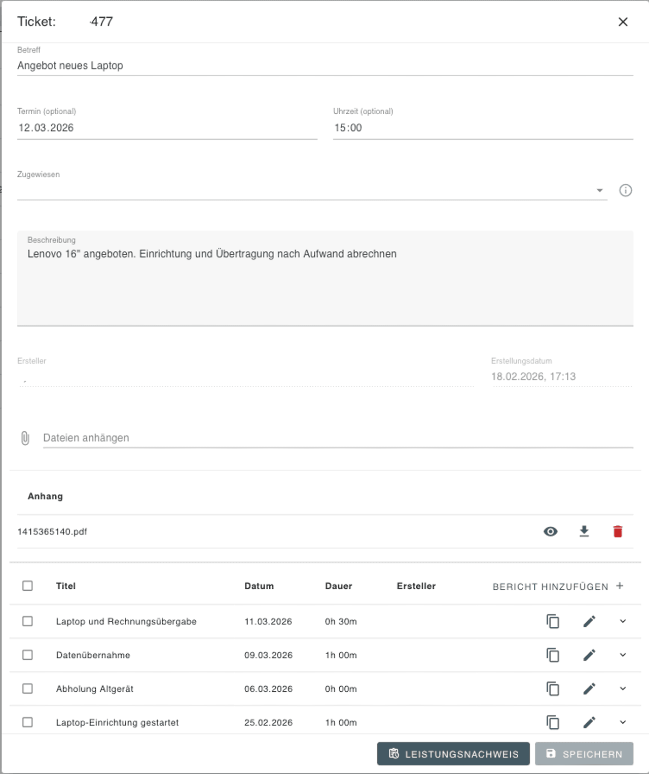This screenshot has width=649, height=774.
Task: Copy the Datenübernahme report
Action: [553, 655]
